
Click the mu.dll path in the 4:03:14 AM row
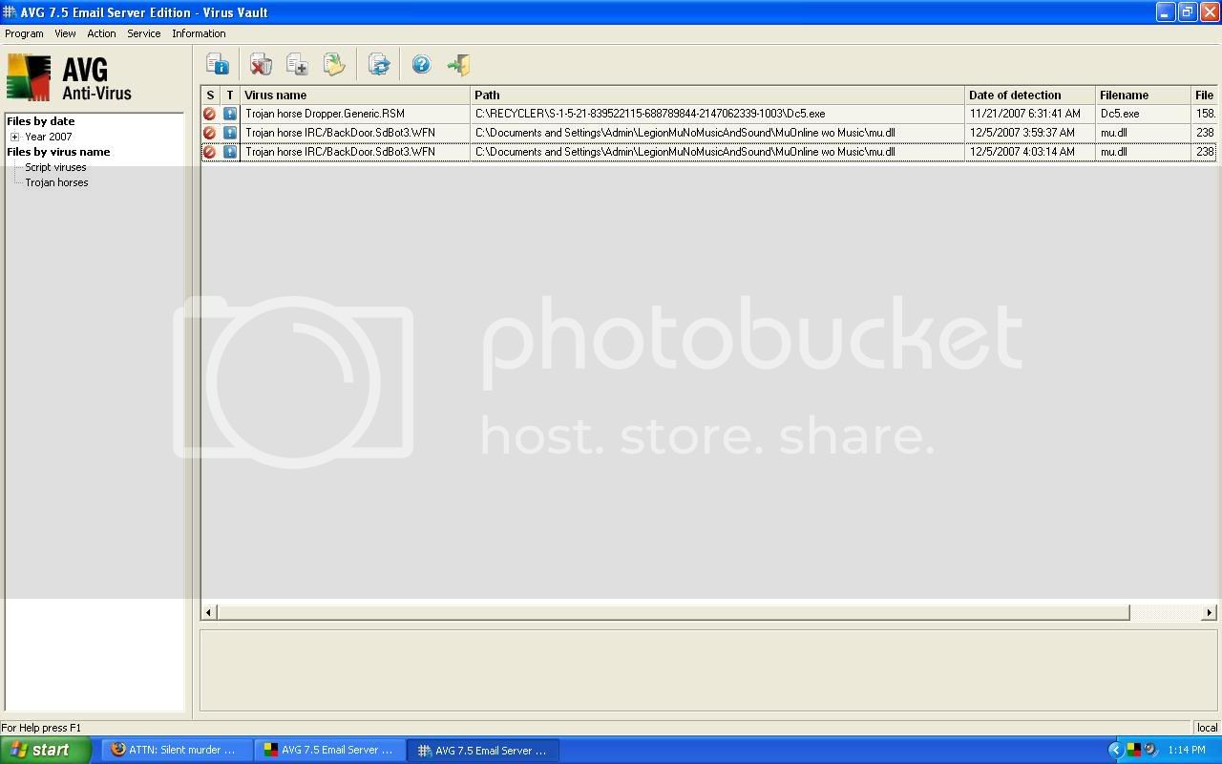[685, 152]
